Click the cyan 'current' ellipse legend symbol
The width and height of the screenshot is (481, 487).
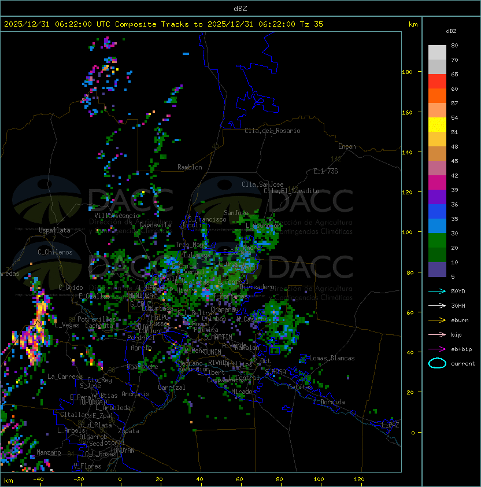(437, 363)
